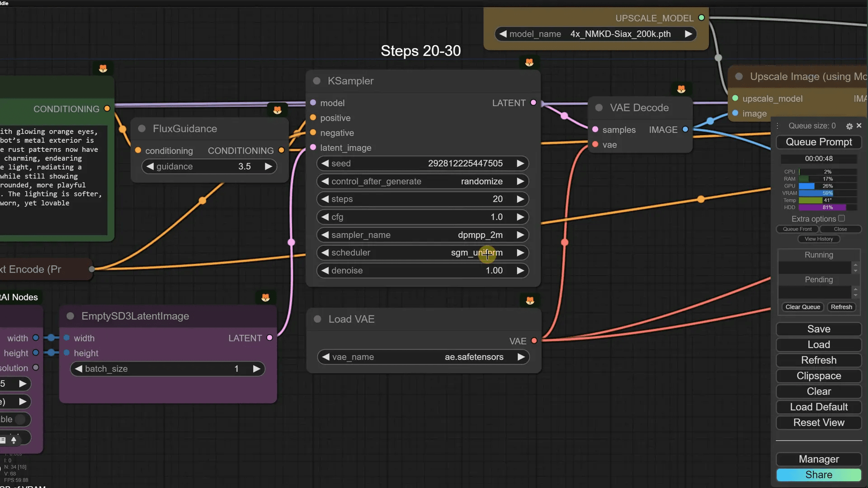Image resolution: width=868 pixels, height=488 pixels.
Task: Click the fox badge icon above KSampler node
Action: point(529,62)
